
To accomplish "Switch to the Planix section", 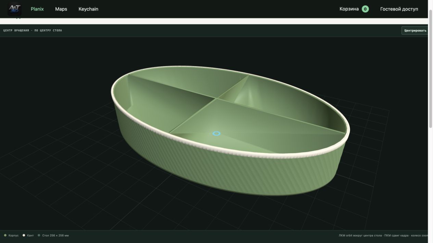I will pyautogui.click(x=37, y=9).
